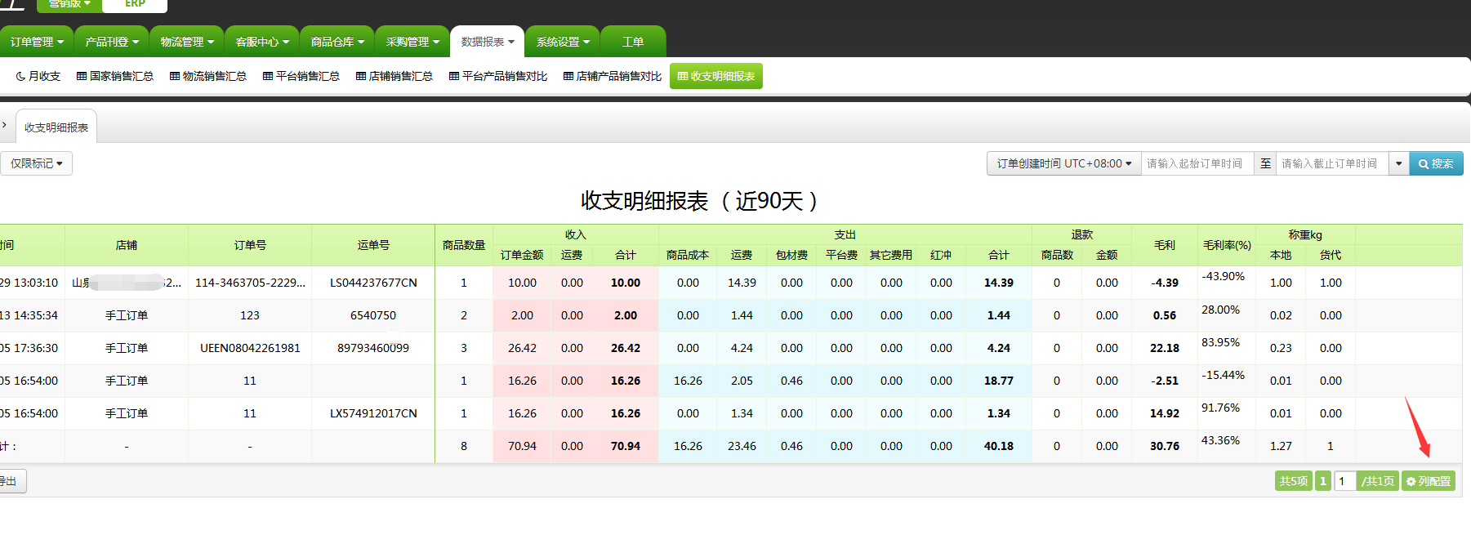Viewport: 1471px width, 535px height.
Task: Open the 商品仓库 menu
Action: pos(337,42)
